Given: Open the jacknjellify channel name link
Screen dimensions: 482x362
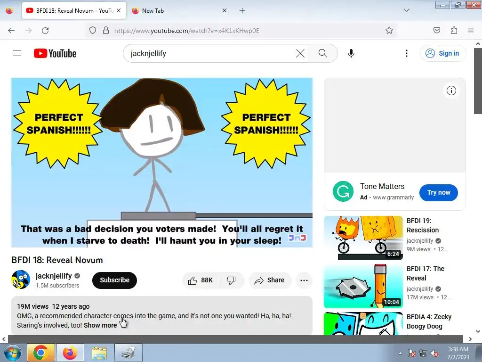Looking at the screenshot, I should [x=54, y=276].
